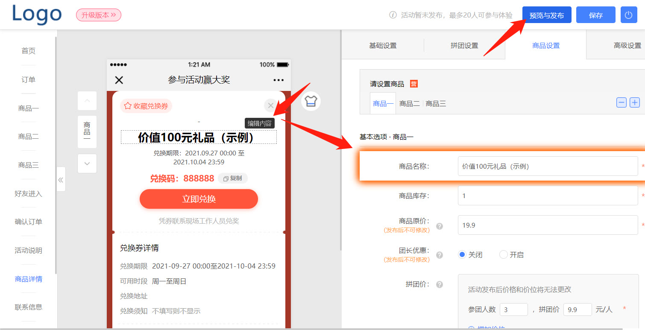Viewport: 645px width, 330px height.
Task: Select the 商品一 sub-tab in product settings
Action: (383, 103)
